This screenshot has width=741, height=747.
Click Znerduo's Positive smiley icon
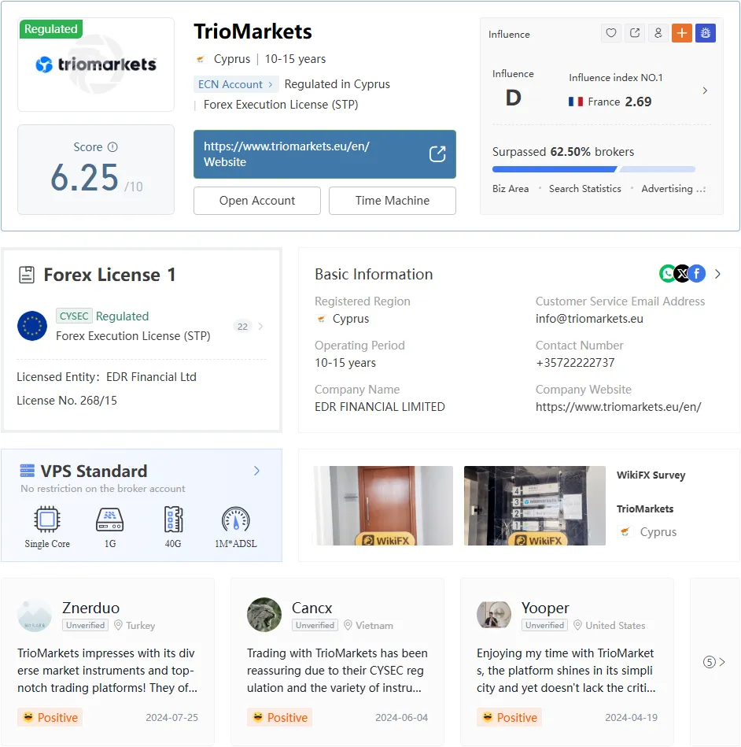pos(28,716)
